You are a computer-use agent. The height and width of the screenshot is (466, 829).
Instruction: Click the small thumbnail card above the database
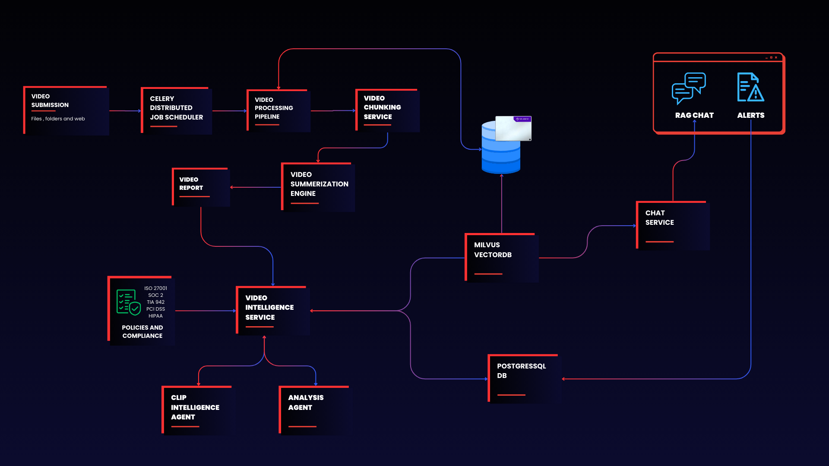[513, 128]
